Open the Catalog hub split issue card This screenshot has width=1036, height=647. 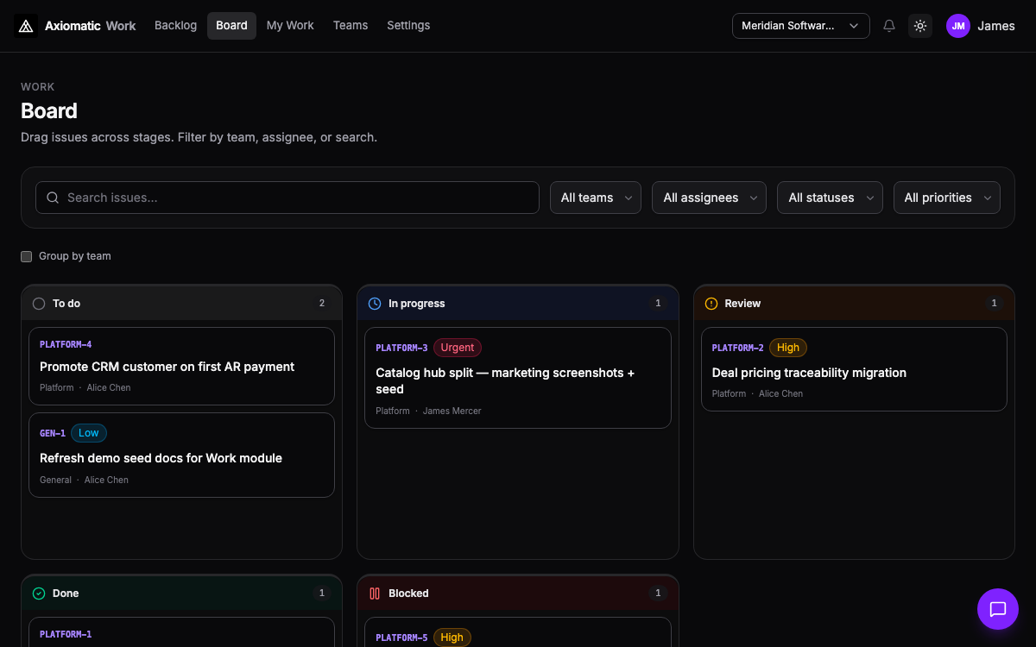coord(518,378)
